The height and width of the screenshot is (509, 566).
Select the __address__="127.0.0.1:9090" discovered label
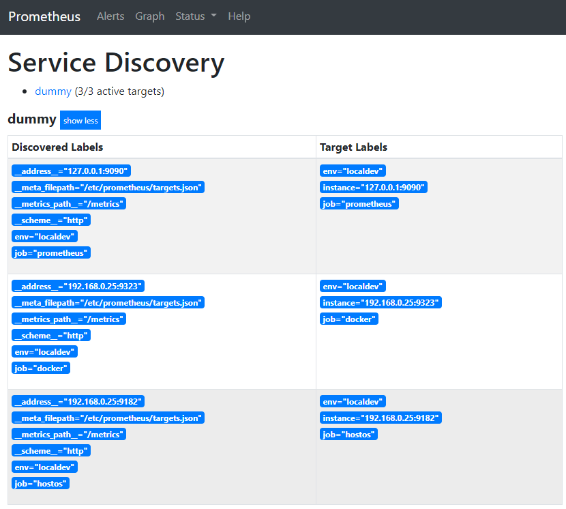pos(71,171)
